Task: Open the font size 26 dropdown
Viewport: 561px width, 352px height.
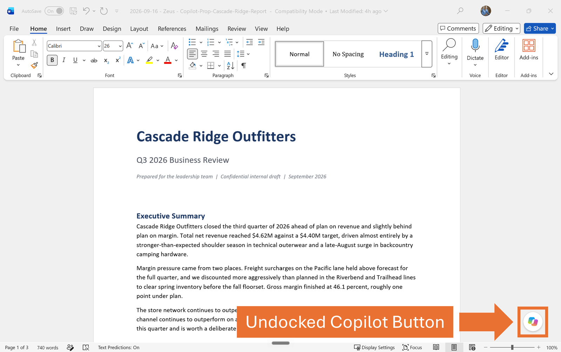Action: [x=120, y=46]
